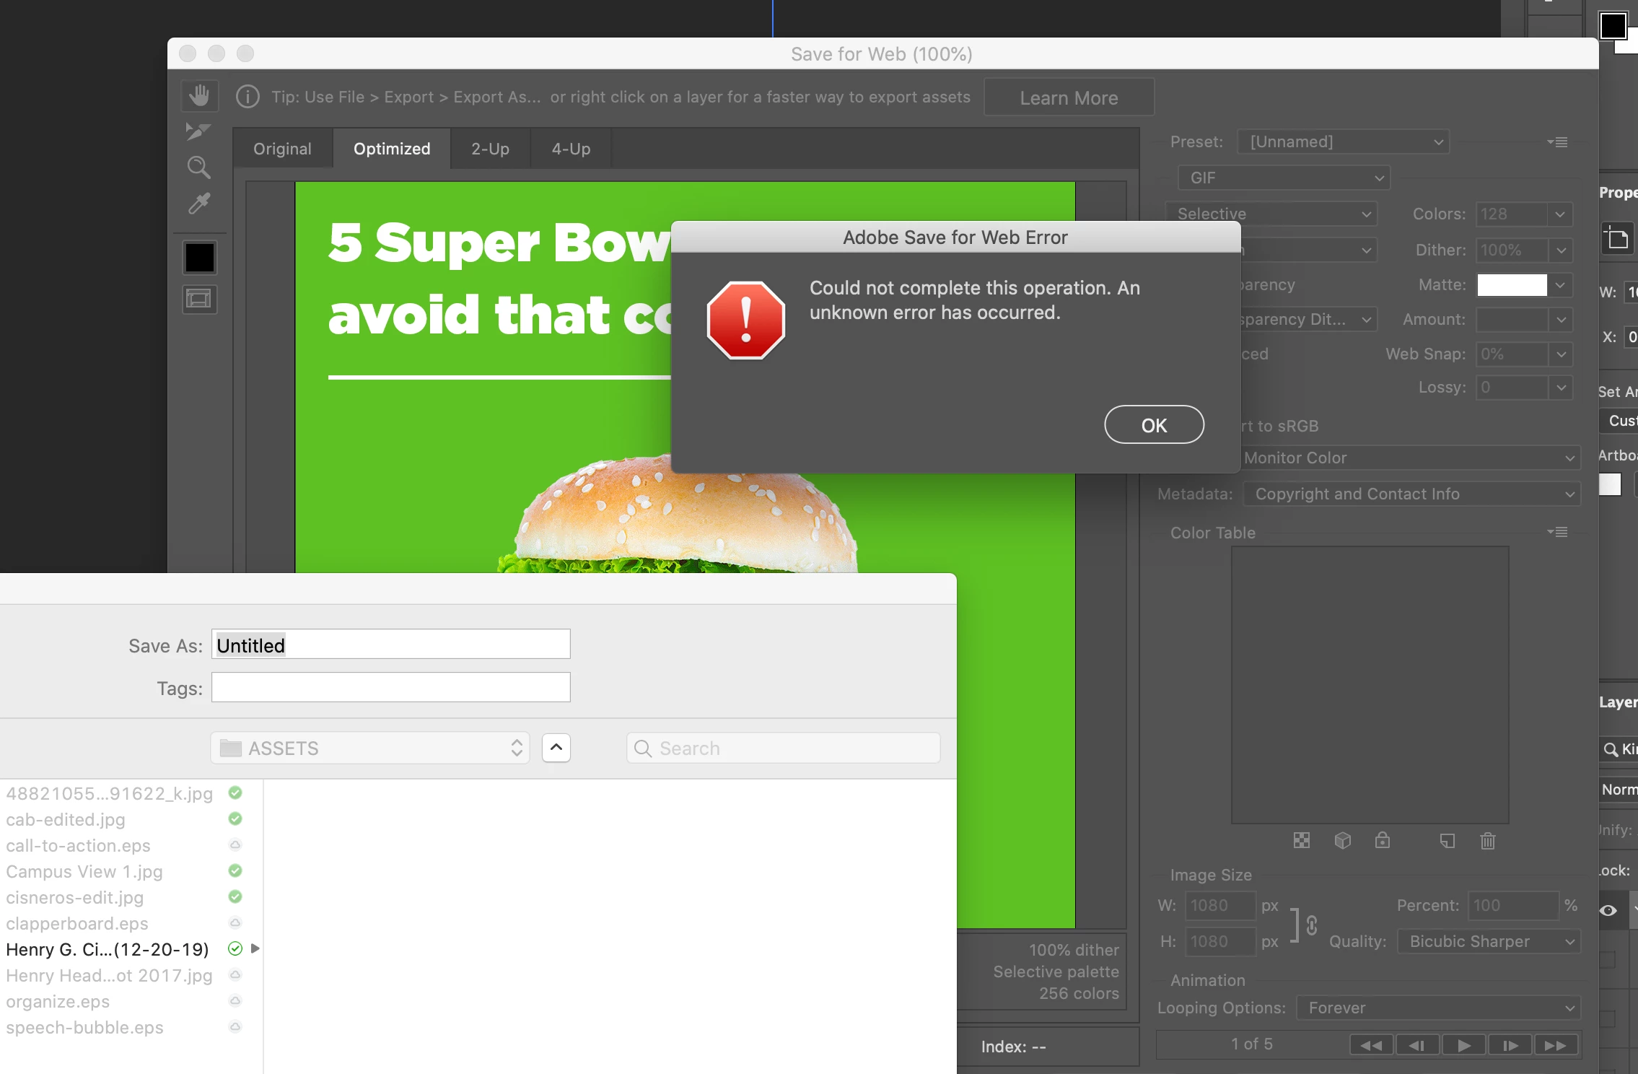
Task: Click the web-shift cube icon
Action: point(1342,841)
